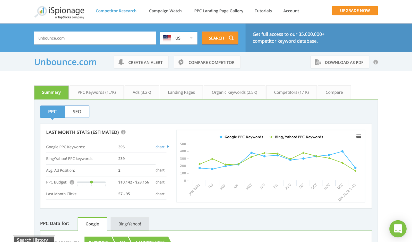
Task: Click the Bing/Yahoo! PPC keywords value 239
Action: point(122,159)
